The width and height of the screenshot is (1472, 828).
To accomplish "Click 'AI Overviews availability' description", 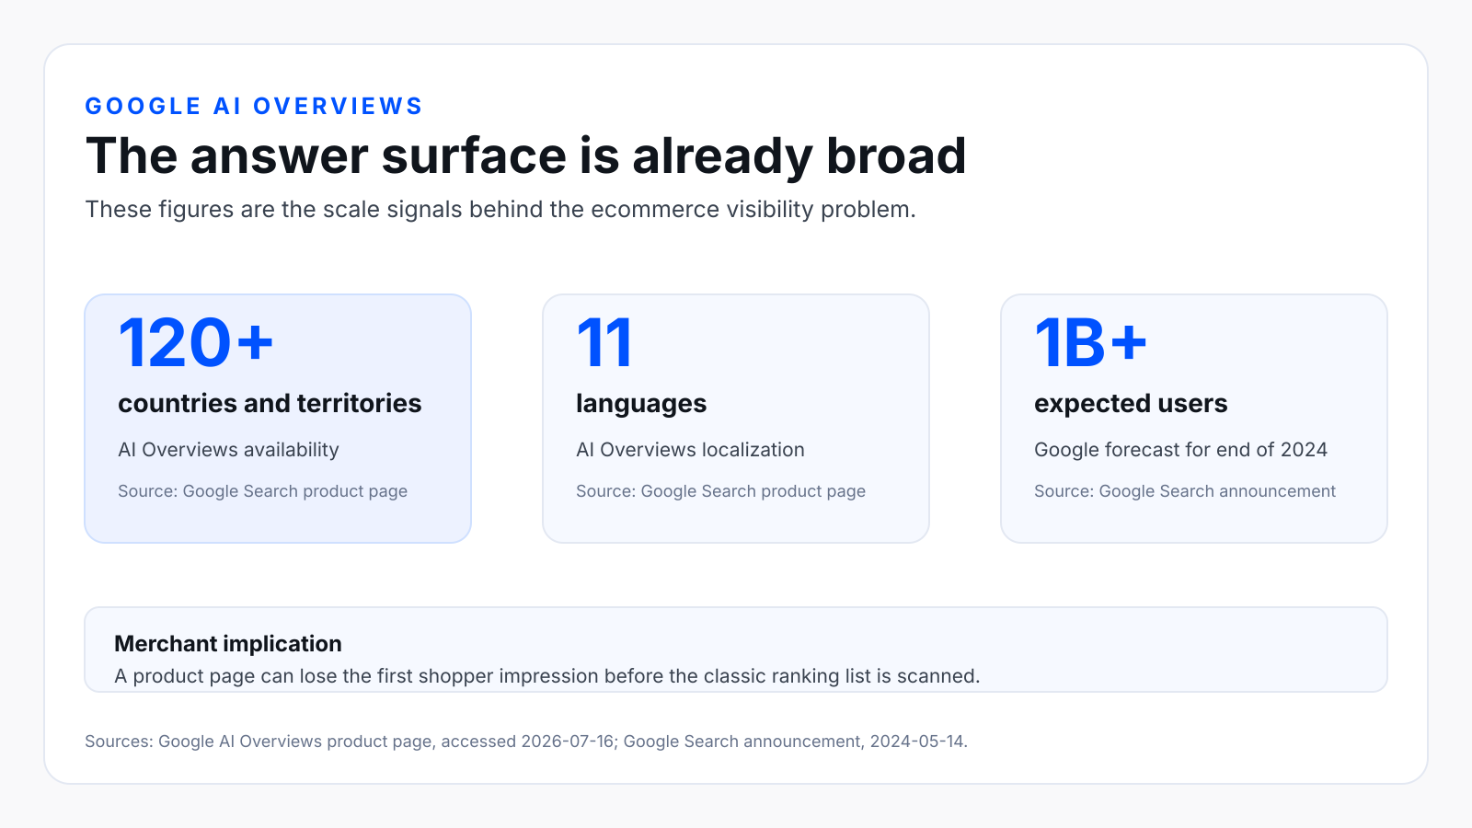I will 228,450.
